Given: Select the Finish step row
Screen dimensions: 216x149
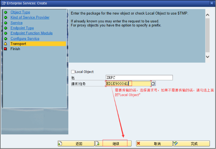Looking at the screenshot, I should tap(15, 49).
